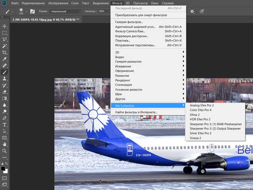Image resolution: width=253 pixels, height=190 pixels.
Task: Select the Zoom tool
Action: click(4, 151)
